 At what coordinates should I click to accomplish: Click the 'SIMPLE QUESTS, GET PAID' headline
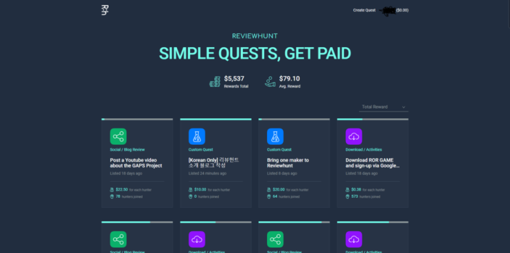(255, 53)
